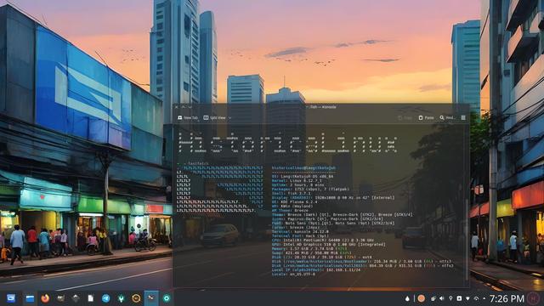Click the CPU Intel Pentium line in the terminal
This screenshot has height=306, width=544.
323,240
